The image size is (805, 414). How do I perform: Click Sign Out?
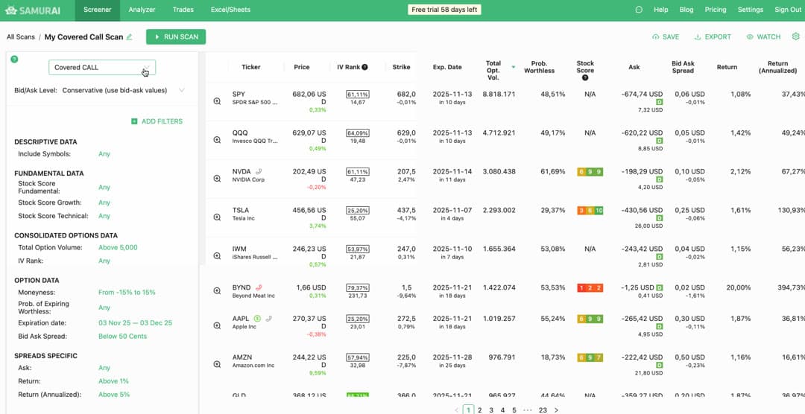788,10
